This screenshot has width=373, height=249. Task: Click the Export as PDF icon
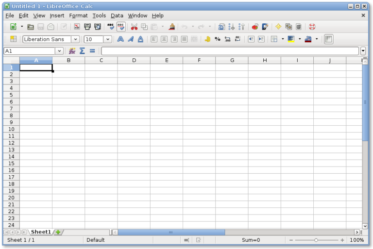[77, 27]
